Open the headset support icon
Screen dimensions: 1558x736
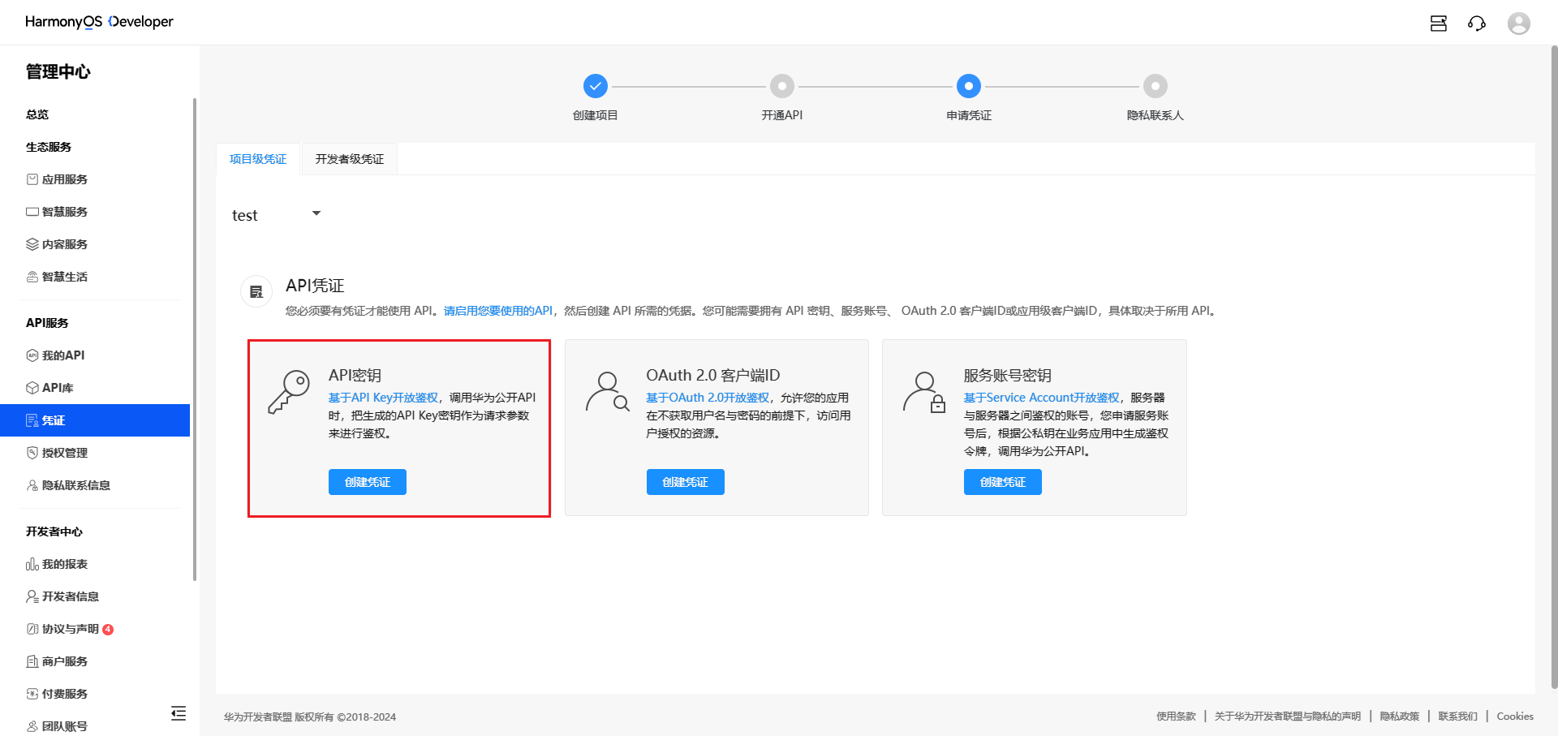tap(1477, 24)
